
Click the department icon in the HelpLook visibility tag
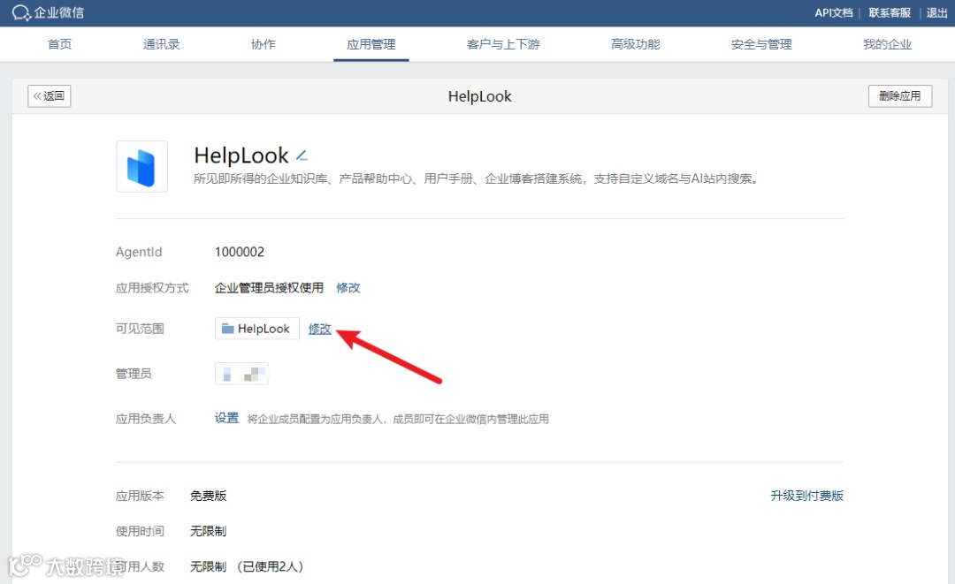click(x=228, y=328)
